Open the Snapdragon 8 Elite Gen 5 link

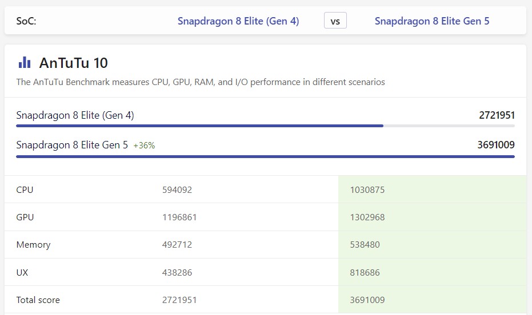(x=432, y=21)
